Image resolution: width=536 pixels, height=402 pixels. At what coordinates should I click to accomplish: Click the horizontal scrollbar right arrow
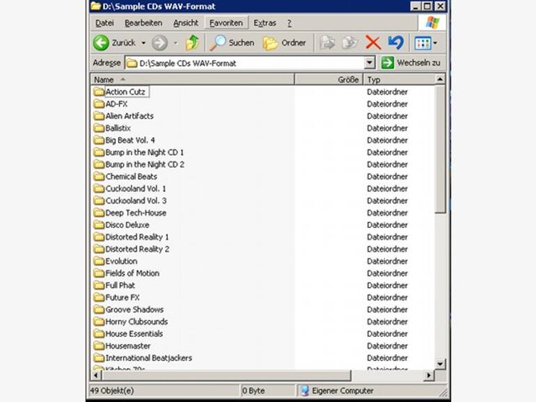coord(429,376)
